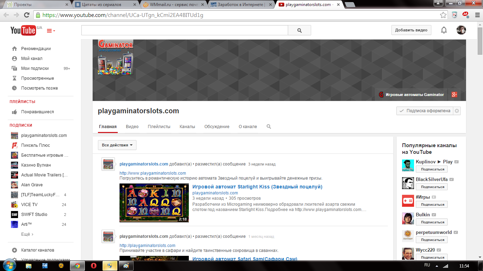Open the http://playgaminatorslots.com link

[x=147, y=246]
